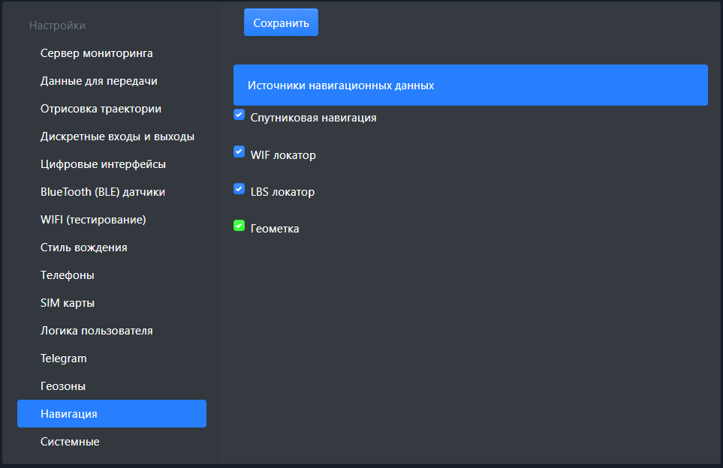
Task: Open Telegram settings page
Action: tap(64, 358)
